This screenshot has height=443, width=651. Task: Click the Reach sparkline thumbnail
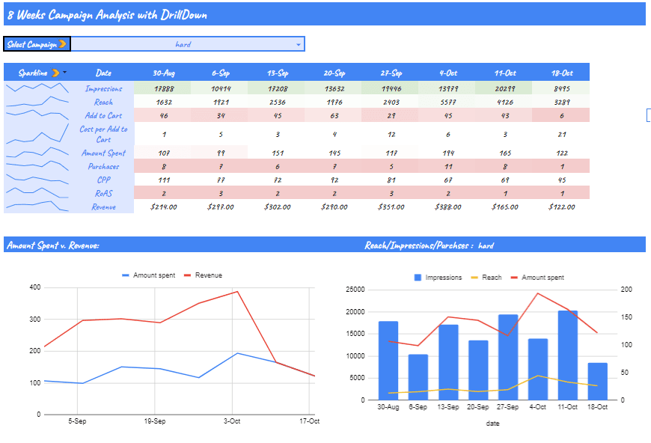click(x=37, y=101)
